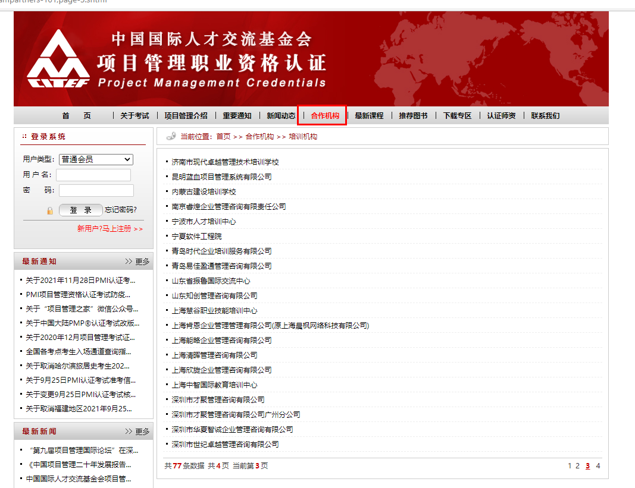Click the lock icon beside the login button

coord(50,210)
